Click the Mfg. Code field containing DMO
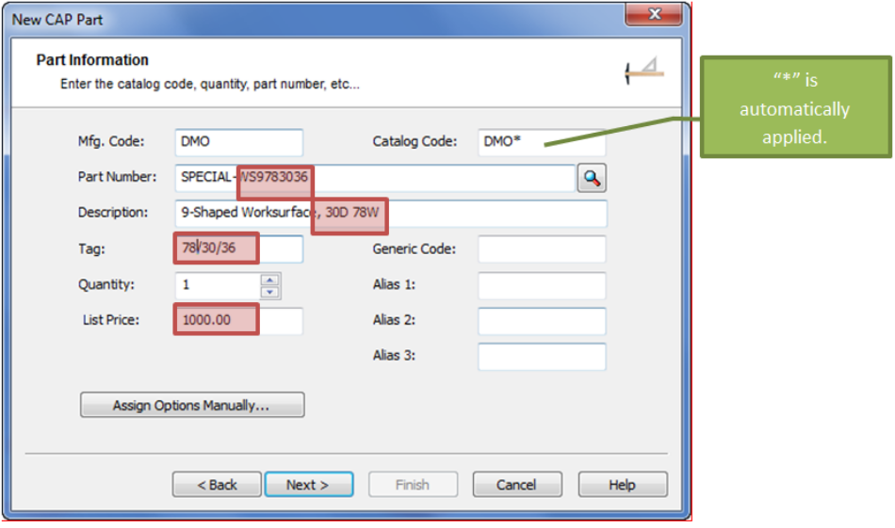The image size is (895, 528). pyautogui.click(x=239, y=142)
